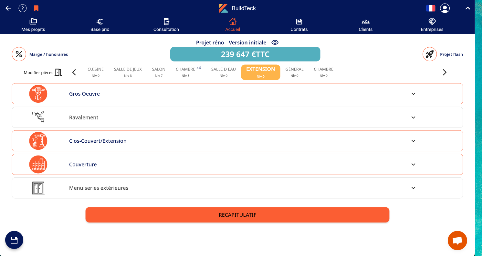Click the orange bookmark icon
Screen dimensions: 482x256
(36, 8)
